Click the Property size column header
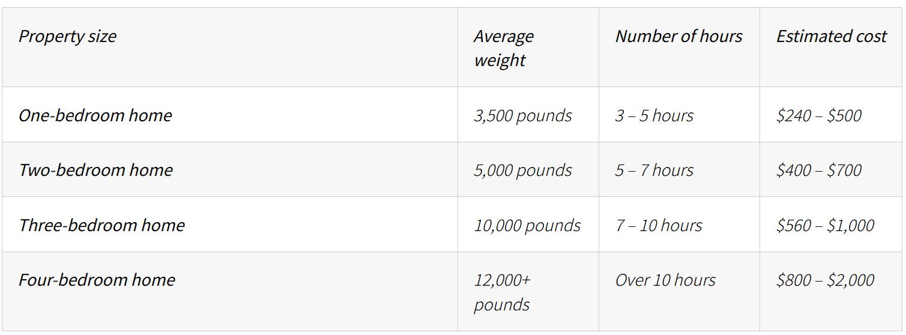The image size is (906, 335). pos(230,47)
